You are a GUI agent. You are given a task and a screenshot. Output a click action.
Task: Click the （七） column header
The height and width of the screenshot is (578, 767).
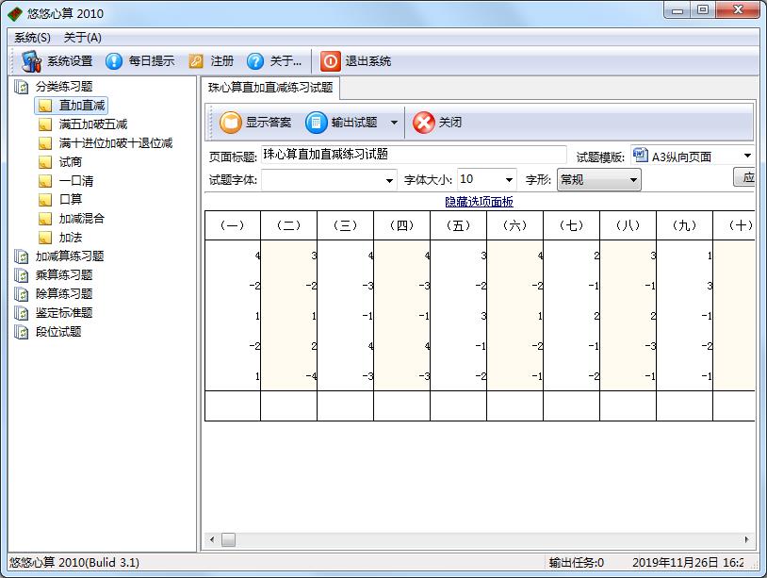pyautogui.click(x=571, y=225)
